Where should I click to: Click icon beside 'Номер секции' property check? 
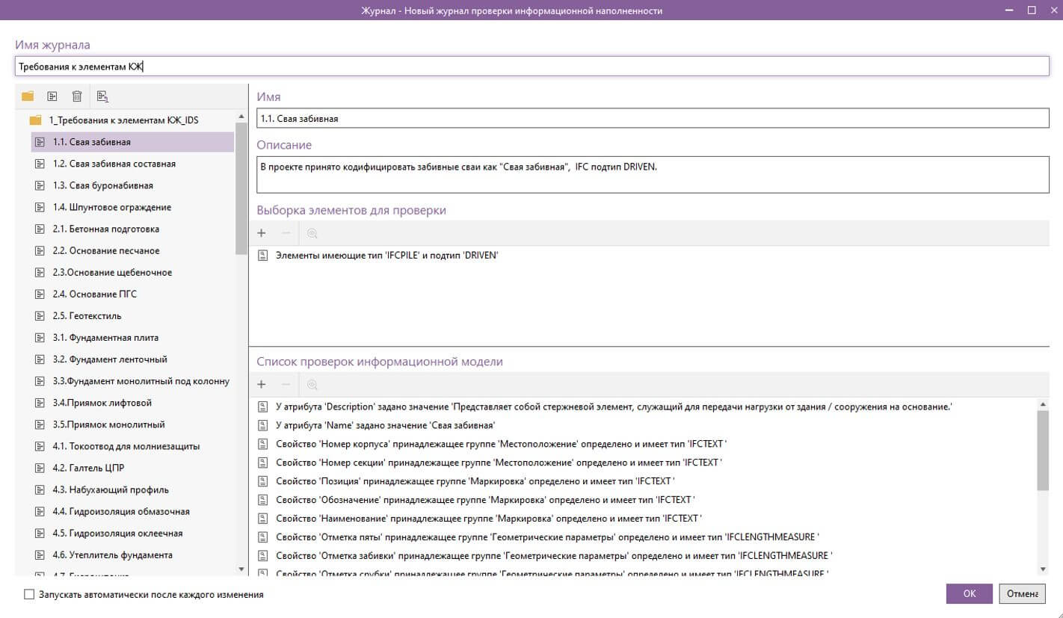(262, 463)
